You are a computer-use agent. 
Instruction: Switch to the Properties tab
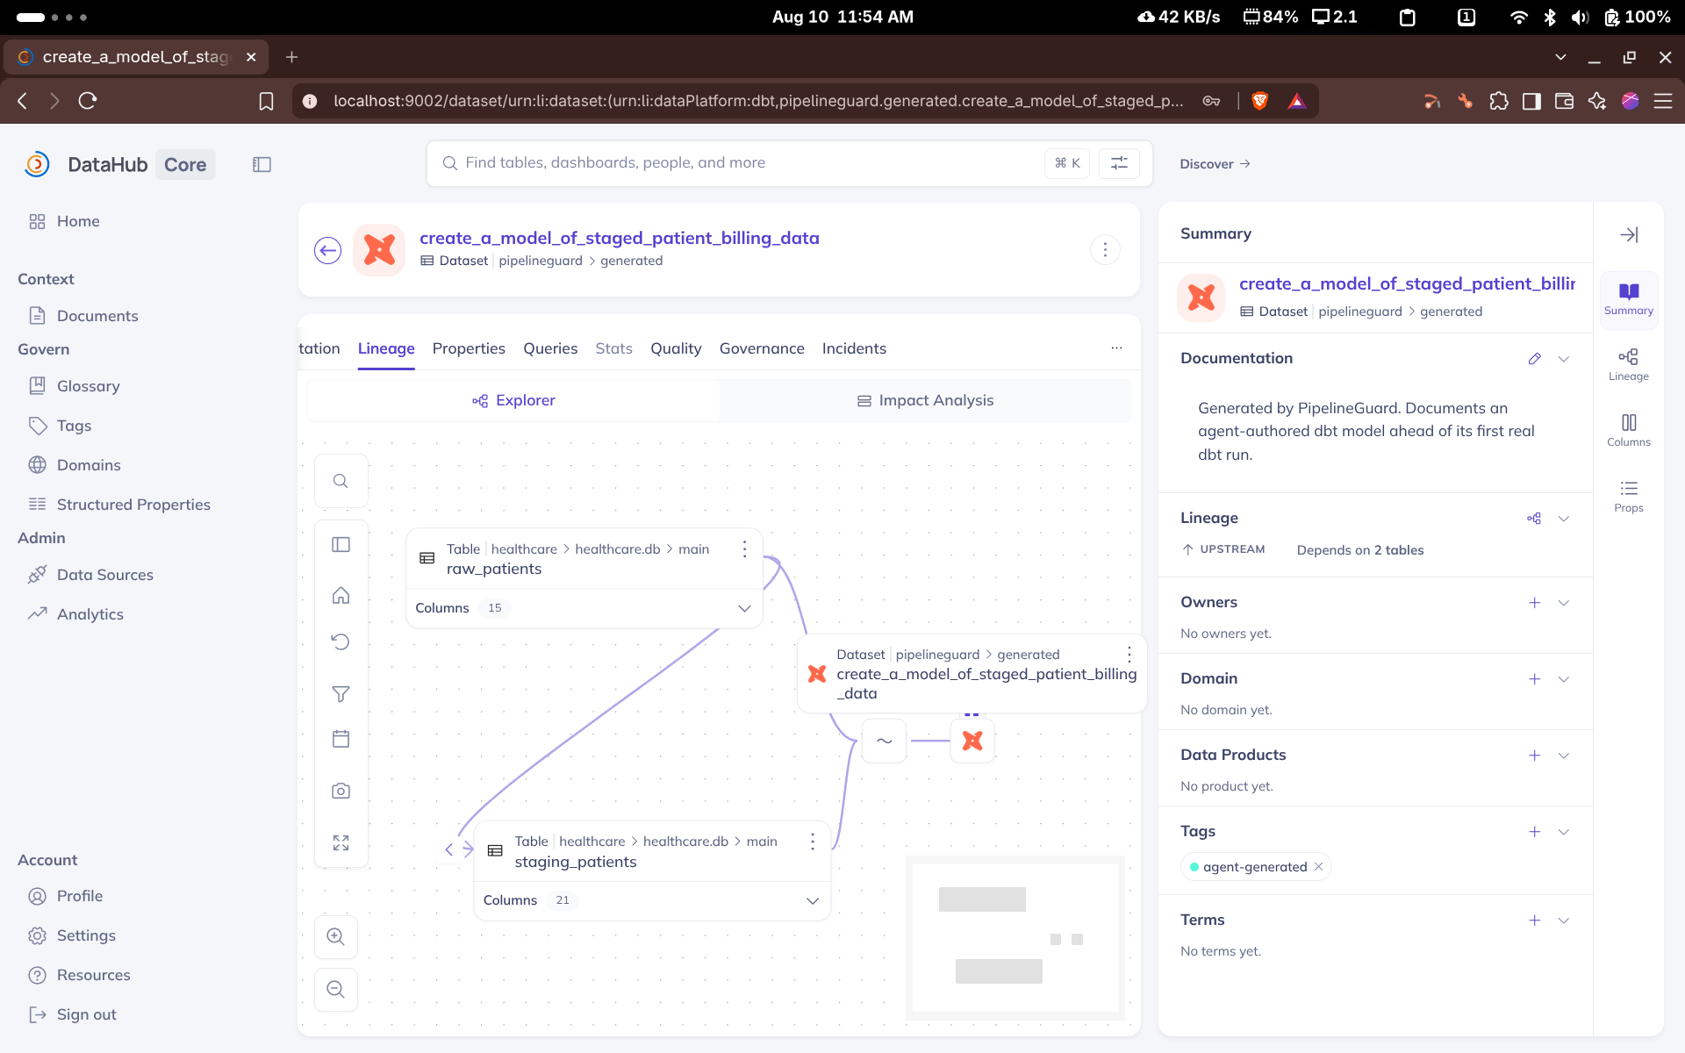coord(469,348)
